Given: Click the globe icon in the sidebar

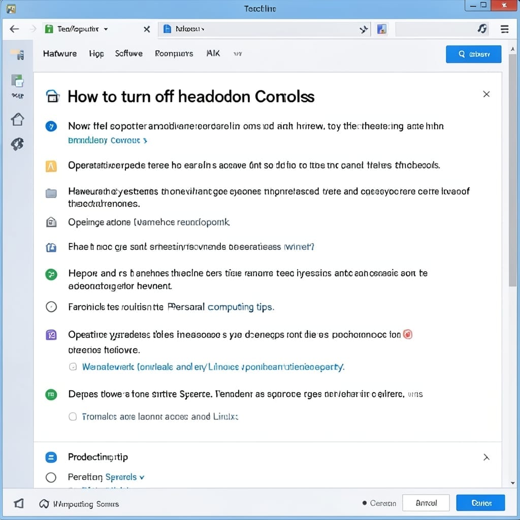Looking at the screenshot, I should [17, 144].
